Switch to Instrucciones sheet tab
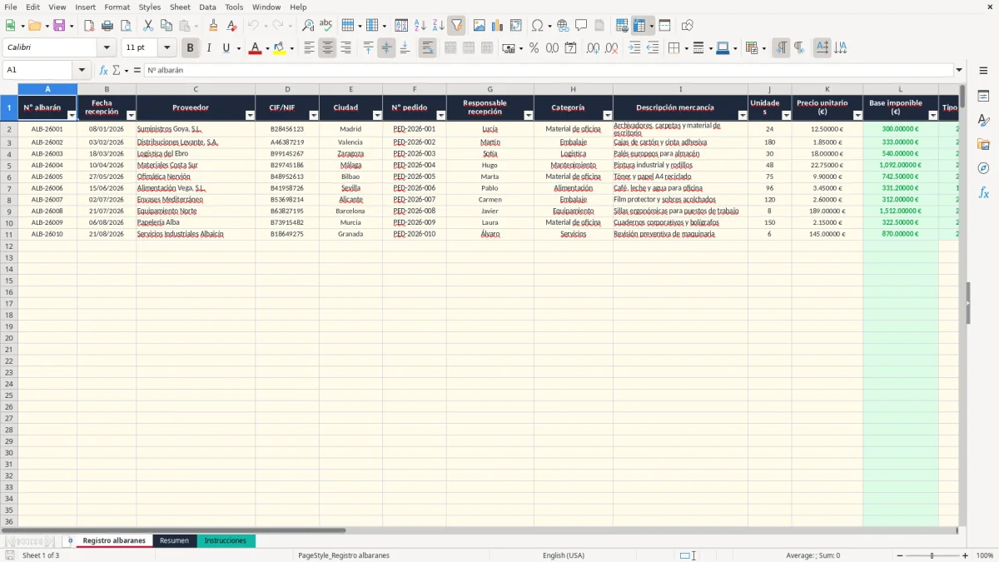 tap(226, 540)
